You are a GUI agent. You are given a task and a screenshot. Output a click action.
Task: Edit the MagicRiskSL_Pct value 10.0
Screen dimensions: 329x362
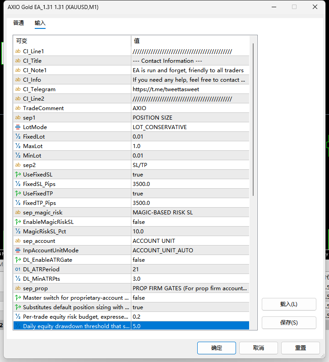(190, 232)
